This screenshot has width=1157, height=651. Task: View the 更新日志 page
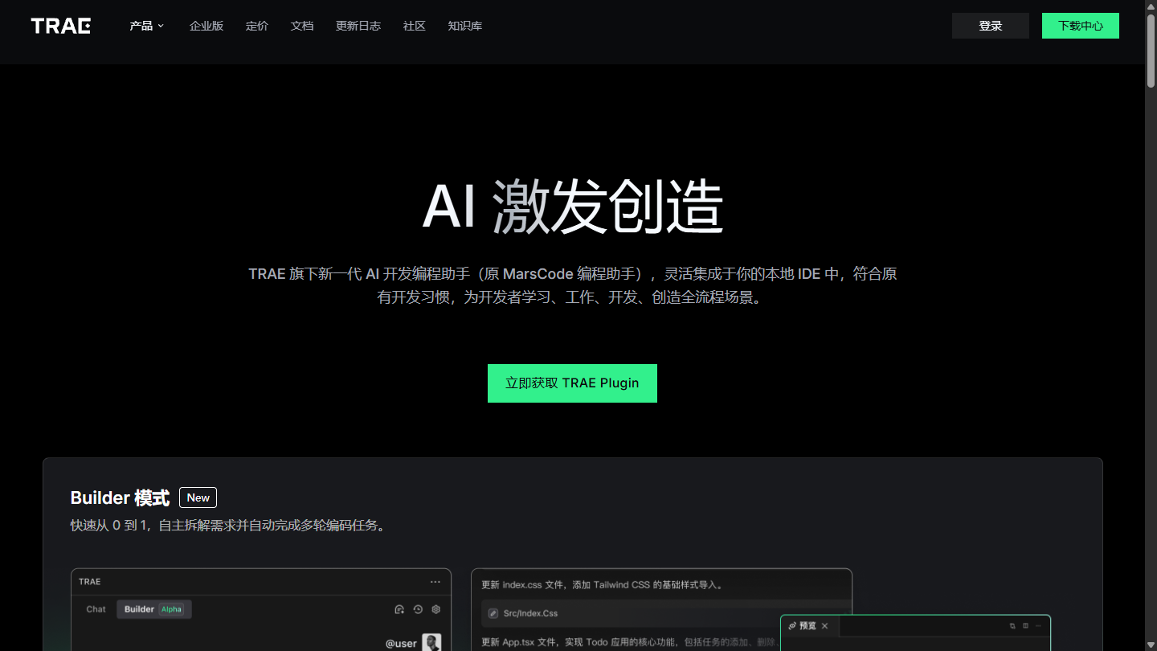point(358,26)
